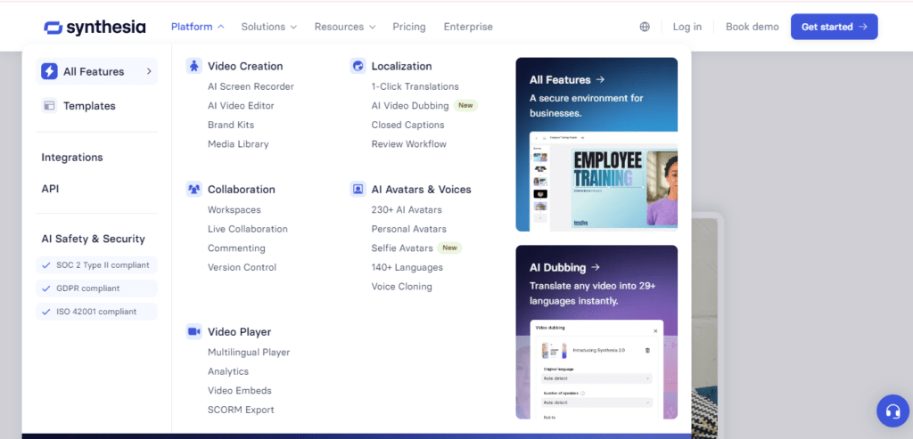913x439 pixels.
Task: Click the AI Avatars & Voices icon
Action: click(358, 189)
